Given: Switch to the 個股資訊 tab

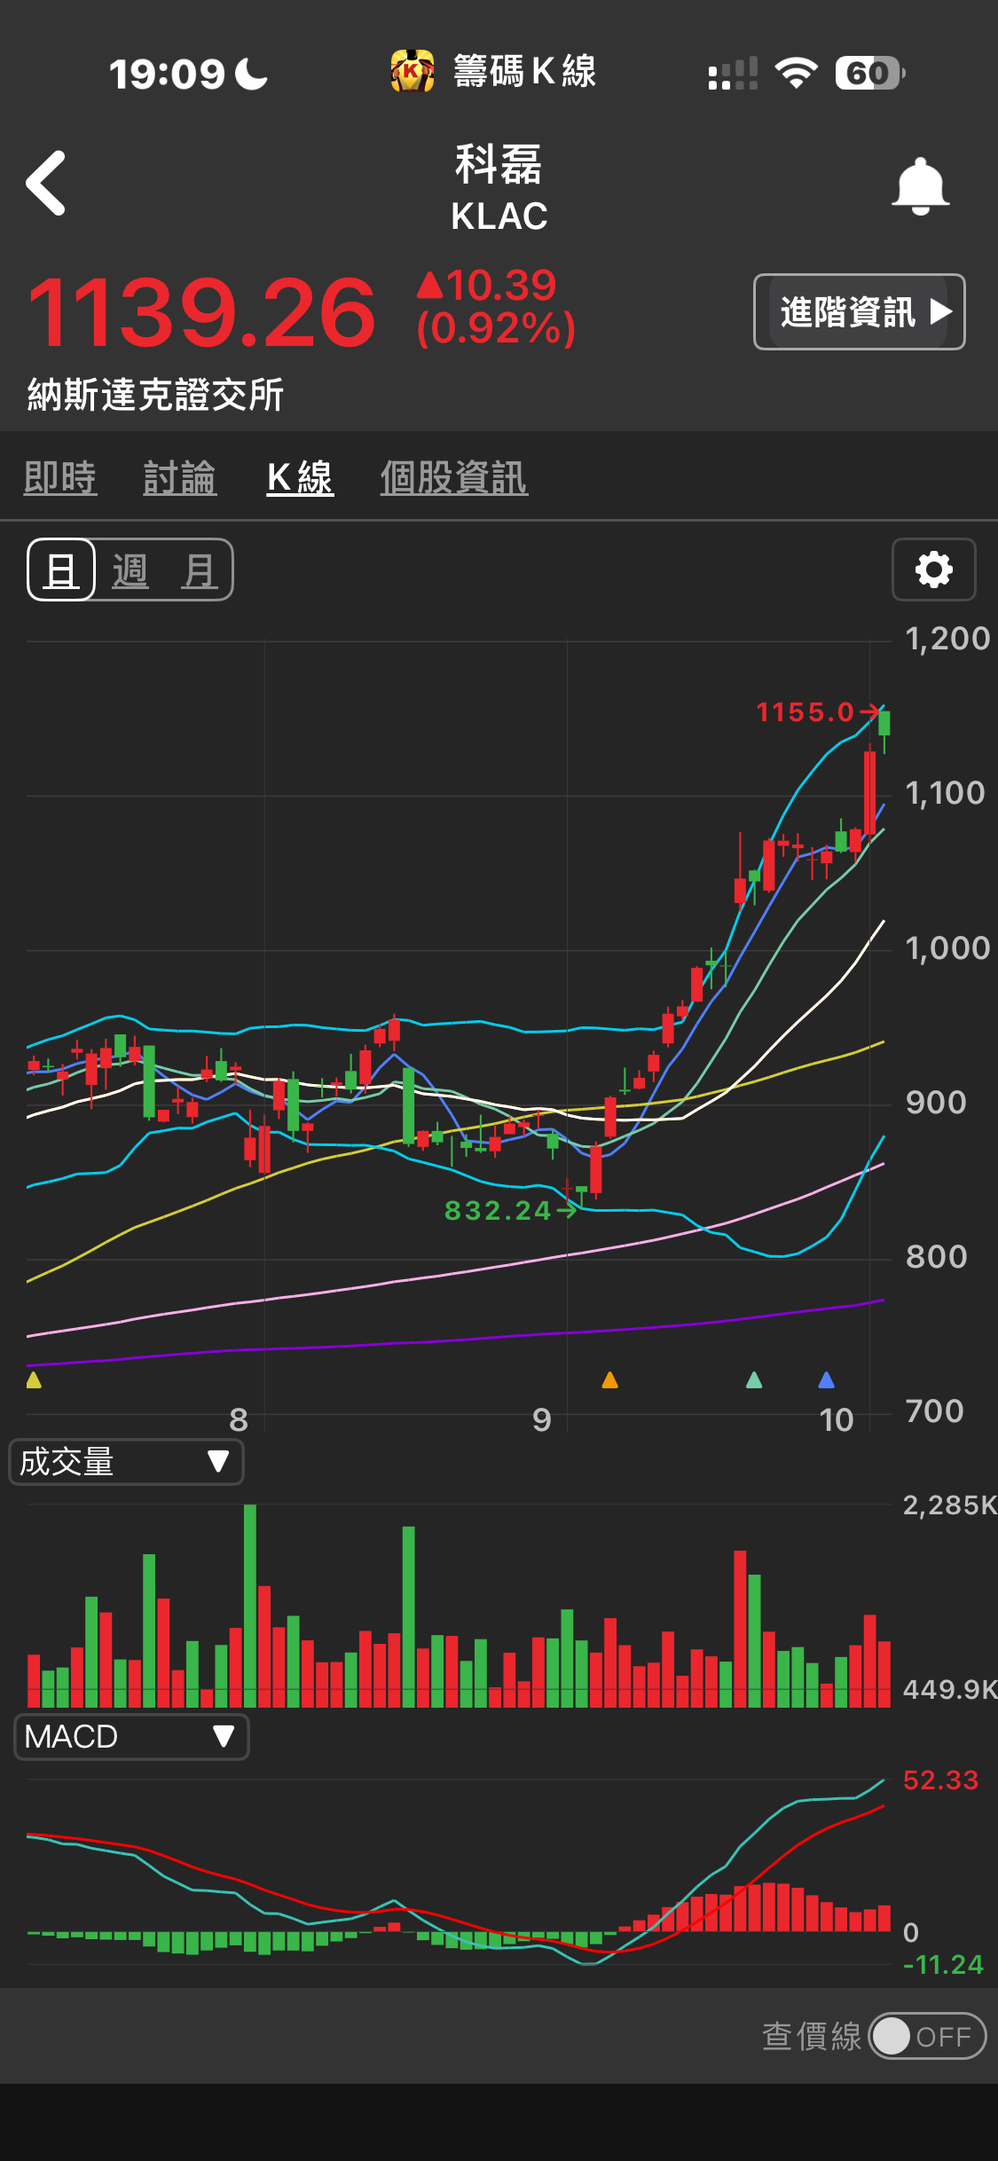Looking at the screenshot, I should coord(454,478).
